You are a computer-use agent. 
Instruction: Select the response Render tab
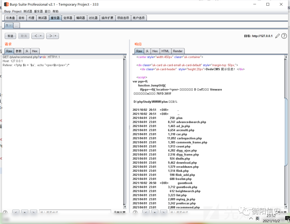click(178, 51)
